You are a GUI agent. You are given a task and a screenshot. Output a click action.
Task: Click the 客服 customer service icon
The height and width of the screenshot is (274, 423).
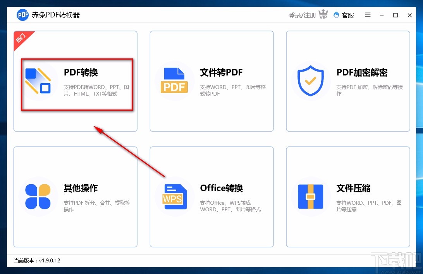[x=337, y=15]
